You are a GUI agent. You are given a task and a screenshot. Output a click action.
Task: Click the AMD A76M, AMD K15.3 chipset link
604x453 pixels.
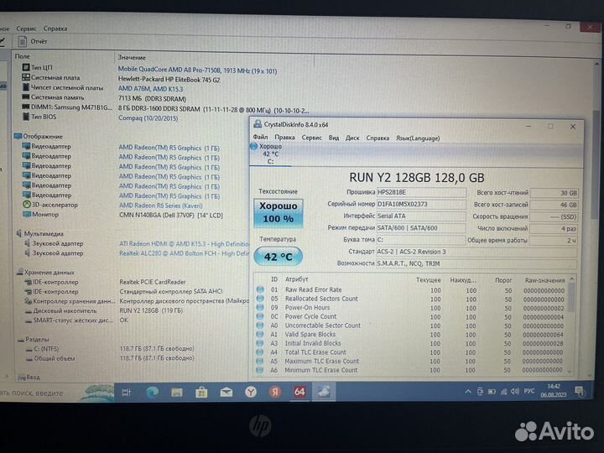151,89
